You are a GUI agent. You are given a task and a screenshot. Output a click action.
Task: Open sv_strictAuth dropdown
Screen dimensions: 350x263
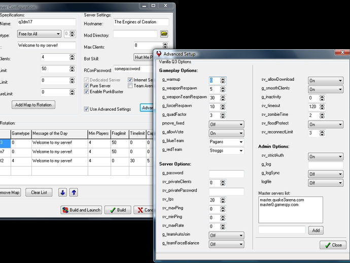click(326, 157)
